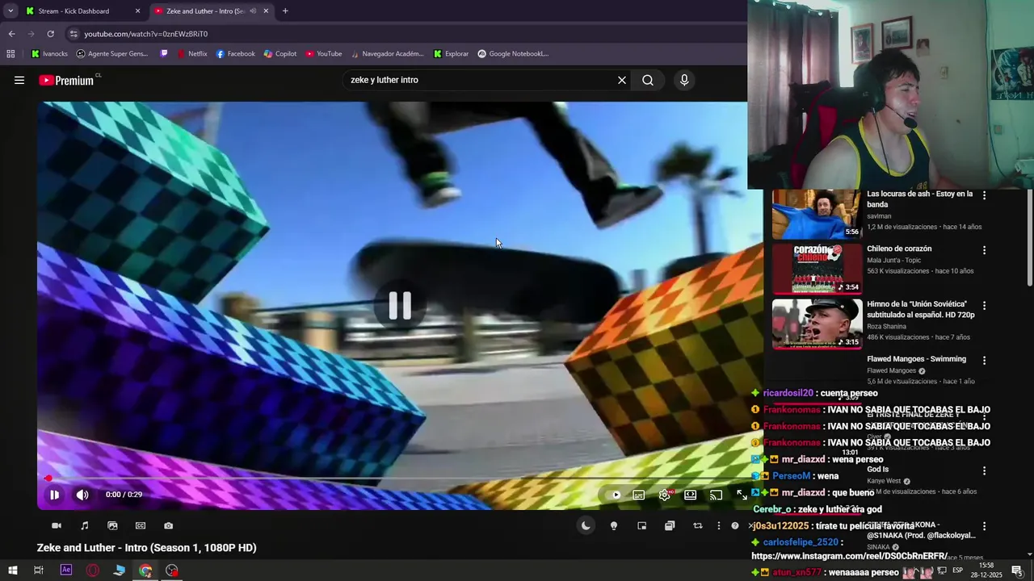Screen dimensions: 1034x581
Task: Open options for Chileno de corazón
Action: [x=984, y=250]
